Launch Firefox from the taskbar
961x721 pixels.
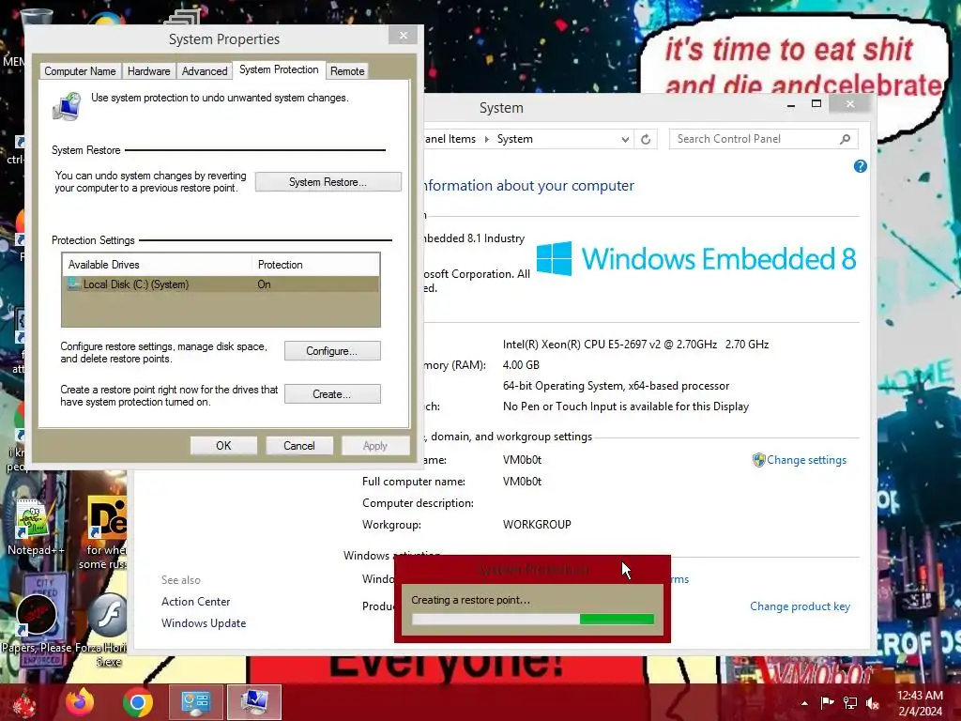tap(81, 702)
